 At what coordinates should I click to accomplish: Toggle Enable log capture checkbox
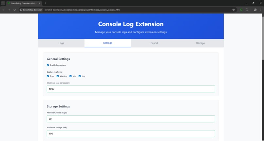pyautogui.click(x=48, y=65)
